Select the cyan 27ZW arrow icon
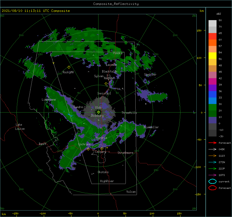The height and width of the screenshot is (217, 232). [212, 162]
